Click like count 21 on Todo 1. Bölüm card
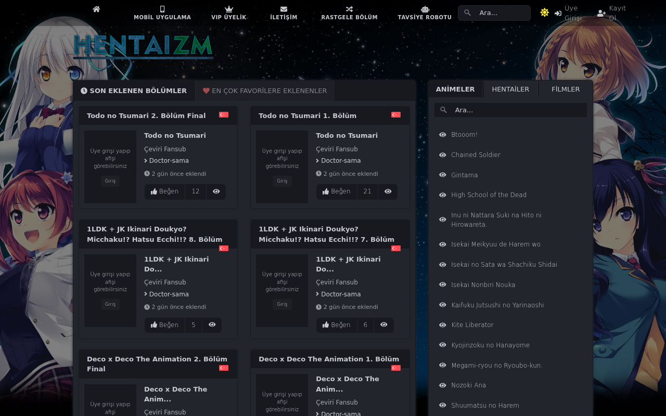Image resolution: width=666 pixels, height=416 pixels. pyautogui.click(x=367, y=191)
